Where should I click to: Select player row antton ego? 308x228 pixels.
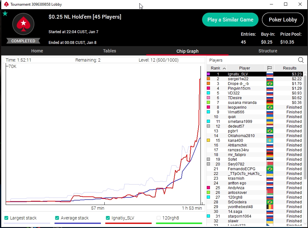coord(255,183)
